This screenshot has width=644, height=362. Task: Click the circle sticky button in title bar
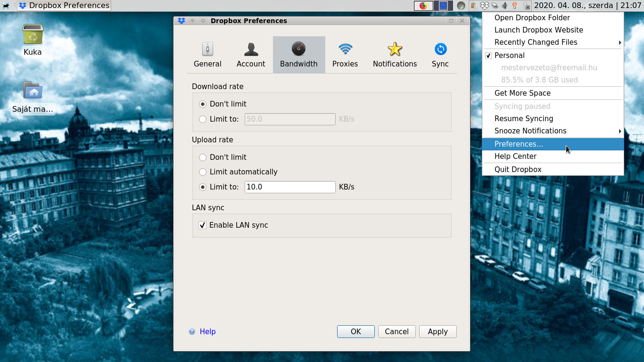(x=203, y=21)
